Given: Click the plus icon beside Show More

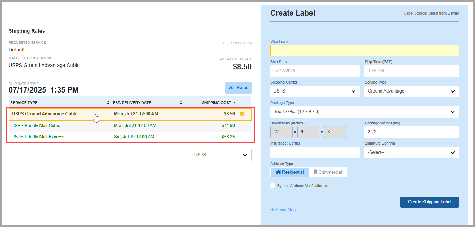Looking at the screenshot, I should point(272,210).
